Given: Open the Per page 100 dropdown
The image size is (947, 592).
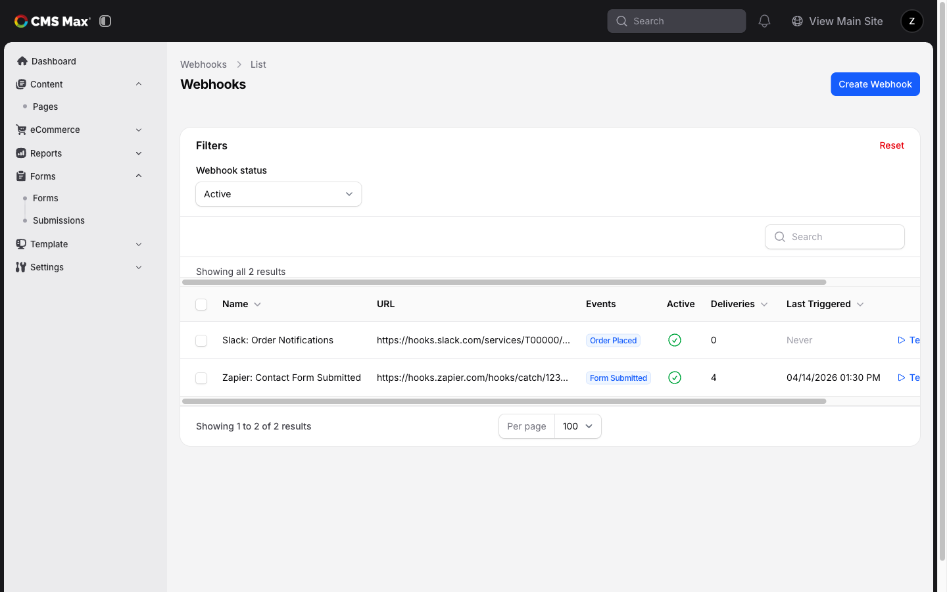Looking at the screenshot, I should [577, 426].
